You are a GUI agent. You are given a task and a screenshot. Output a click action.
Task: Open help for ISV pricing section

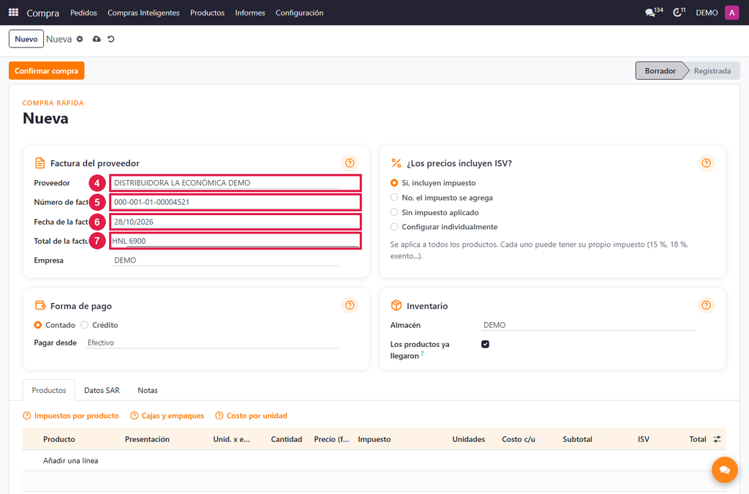(706, 163)
